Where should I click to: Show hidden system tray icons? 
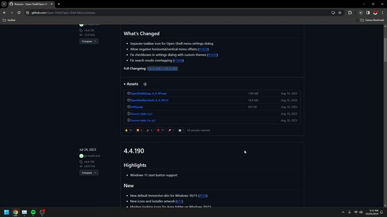click(343, 212)
